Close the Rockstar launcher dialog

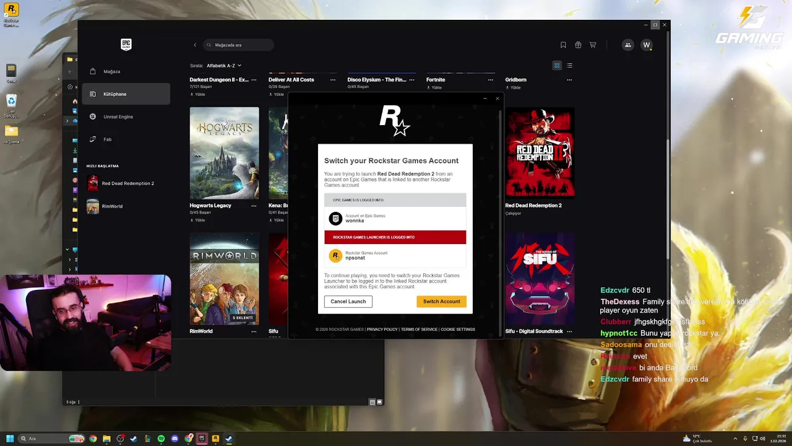(497, 98)
